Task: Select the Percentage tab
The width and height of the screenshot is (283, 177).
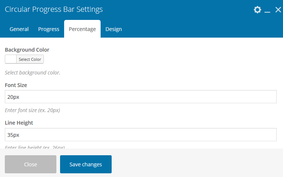Action: pos(82,29)
